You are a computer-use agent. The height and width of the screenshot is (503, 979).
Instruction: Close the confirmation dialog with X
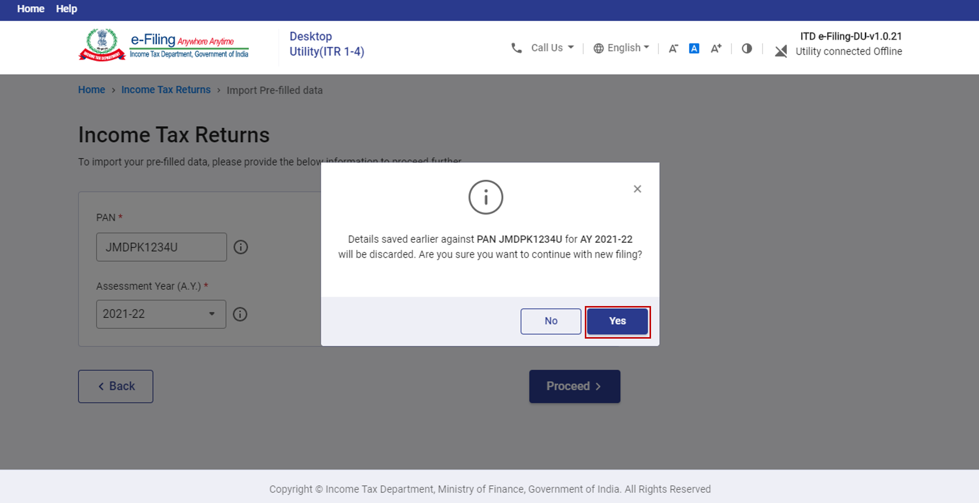[637, 189]
